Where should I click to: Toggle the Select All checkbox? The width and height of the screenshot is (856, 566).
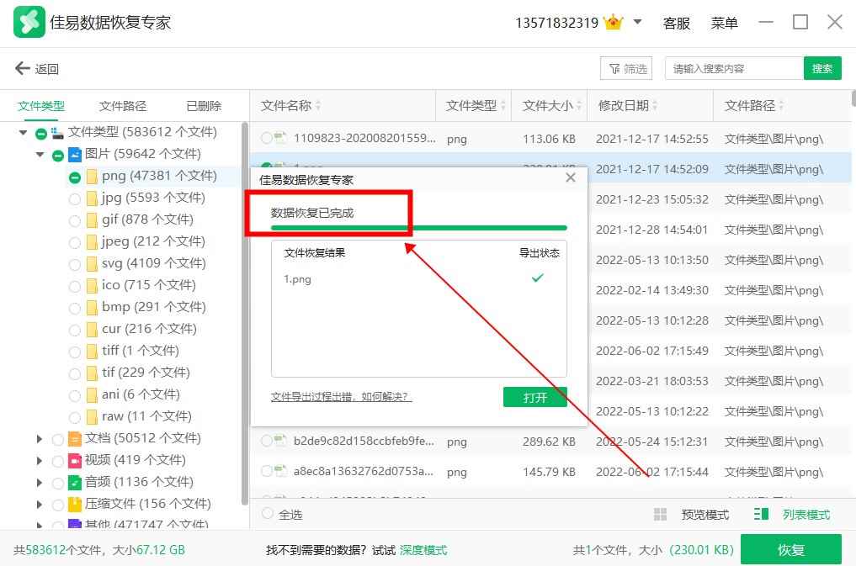(x=268, y=514)
